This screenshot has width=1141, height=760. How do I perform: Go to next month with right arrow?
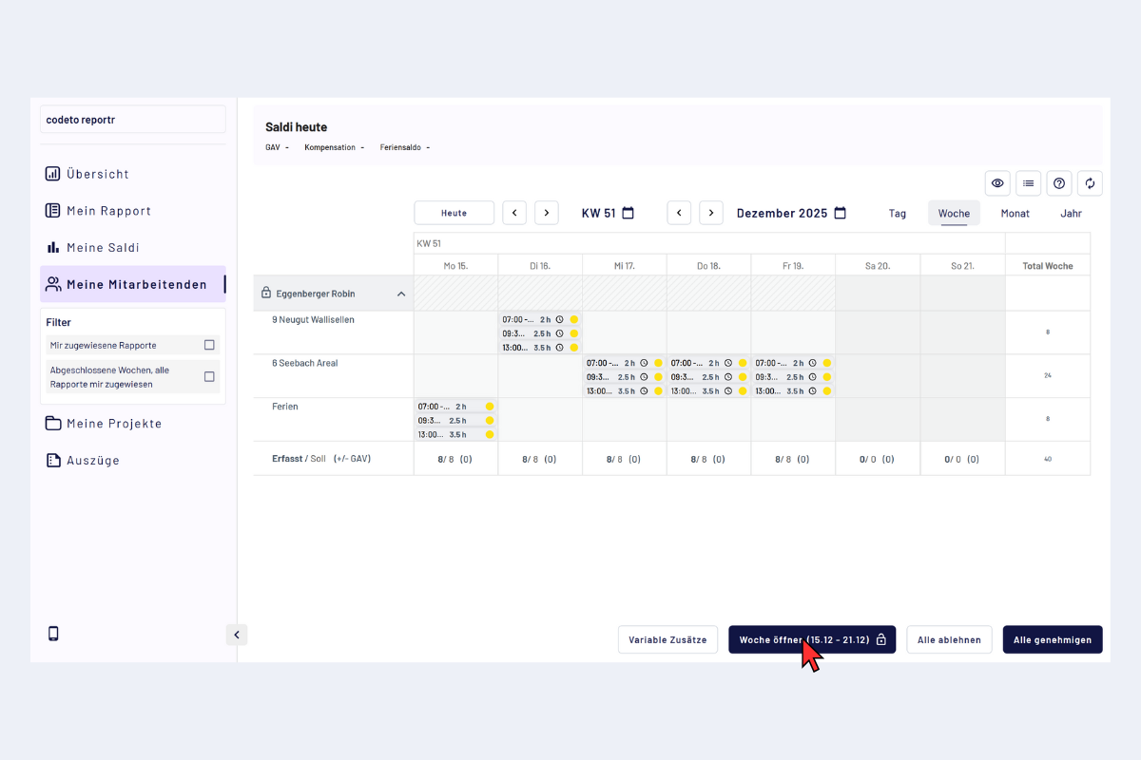[711, 213]
